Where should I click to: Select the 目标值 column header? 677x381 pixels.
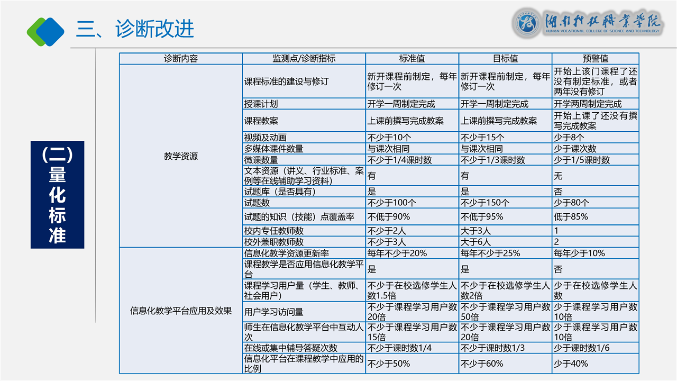click(x=505, y=59)
